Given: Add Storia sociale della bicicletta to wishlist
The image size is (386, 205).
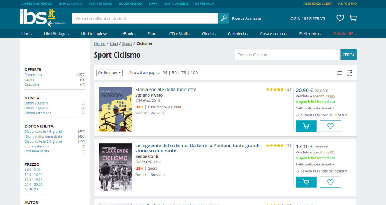Looking at the screenshot, I should click(330, 126).
